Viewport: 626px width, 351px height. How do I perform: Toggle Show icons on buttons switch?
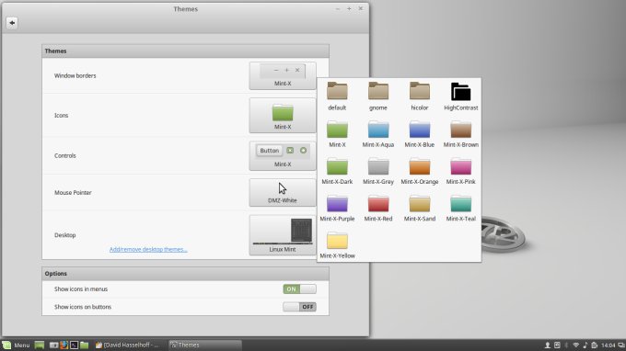(x=299, y=307)
